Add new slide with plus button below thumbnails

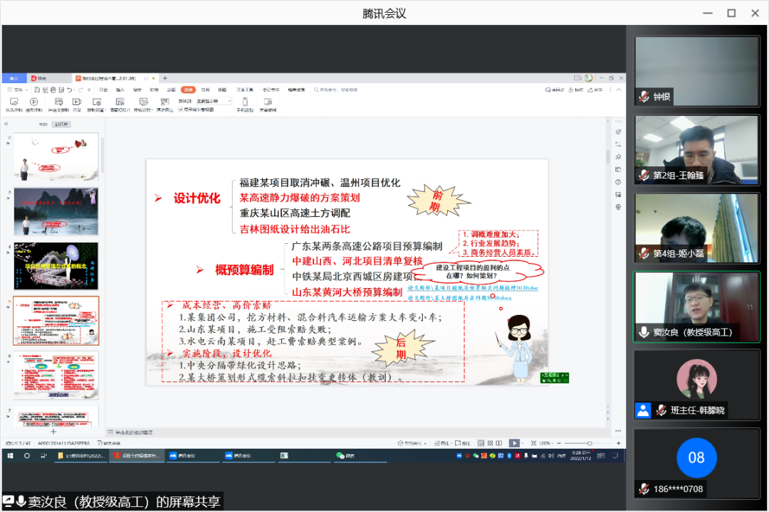pyautogui.click(x=53, y=432)
